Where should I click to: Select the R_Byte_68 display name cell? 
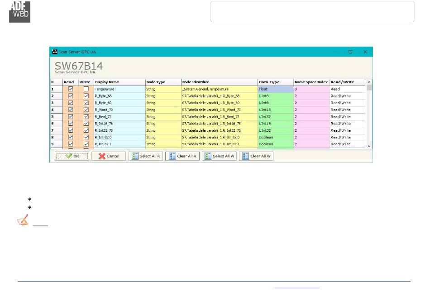[x=119, y=96]
